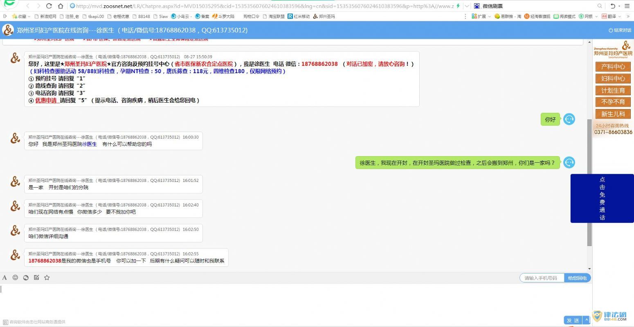Click the 徐医生 link in greeting message
The height and width of the screenshot is (327, 634).
click(90, 144)
